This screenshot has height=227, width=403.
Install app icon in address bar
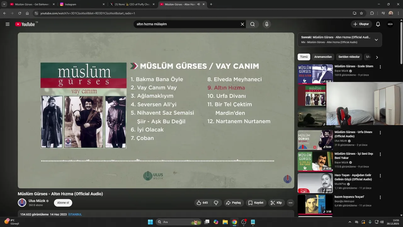click(355, 13)
